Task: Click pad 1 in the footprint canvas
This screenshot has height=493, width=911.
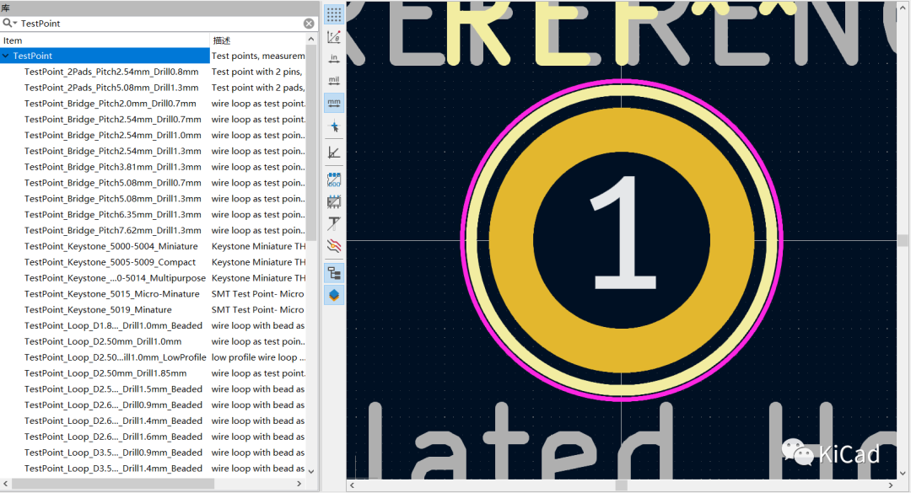Action: (x=622, y=240)
